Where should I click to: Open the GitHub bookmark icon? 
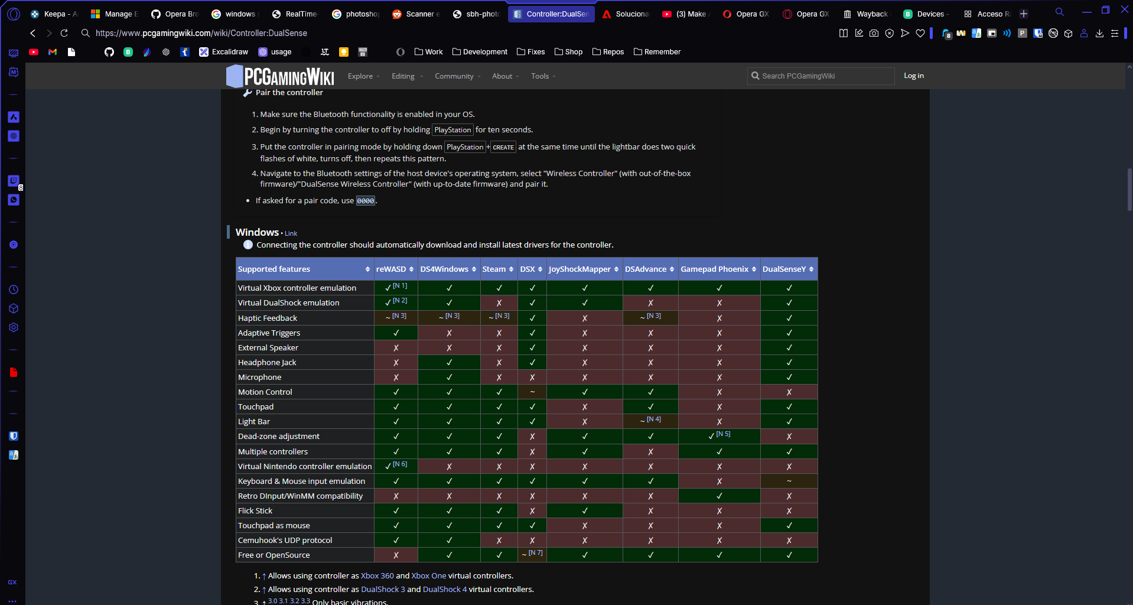click(109, 52)
